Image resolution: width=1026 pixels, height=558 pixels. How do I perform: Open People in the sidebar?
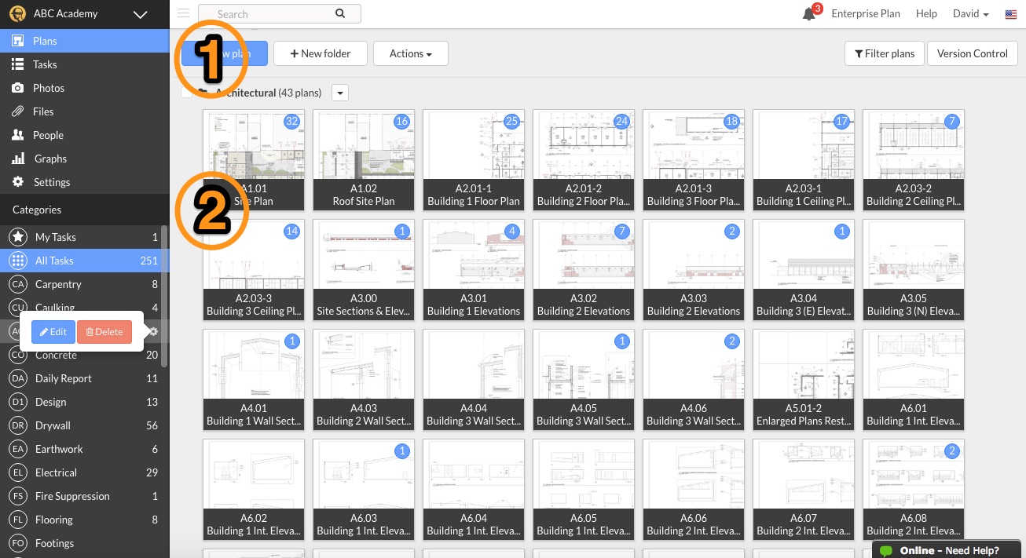click(x=85, y=135)
